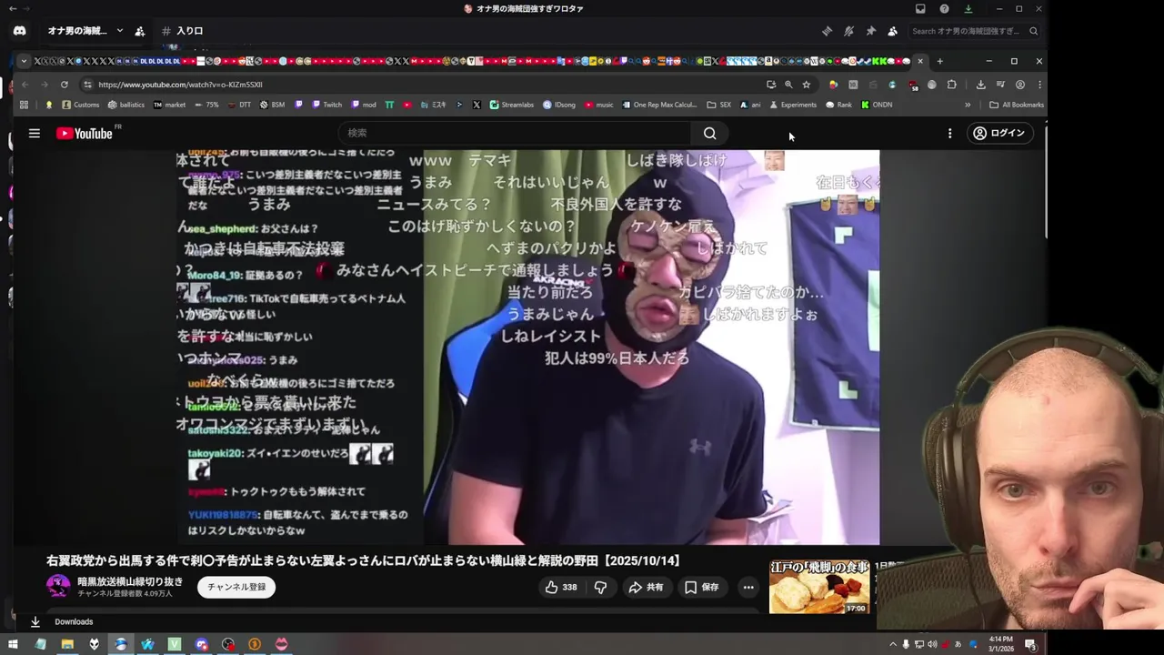Expand the Discord server name dropdown

click(x=119, y=31)
